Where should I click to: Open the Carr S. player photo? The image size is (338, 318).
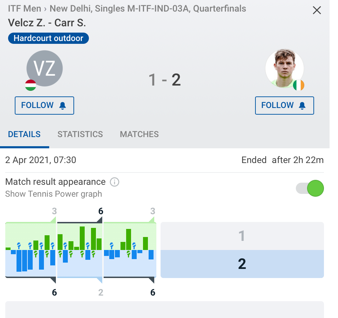[284, 68]
